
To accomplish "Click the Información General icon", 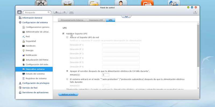I will 20,18.
